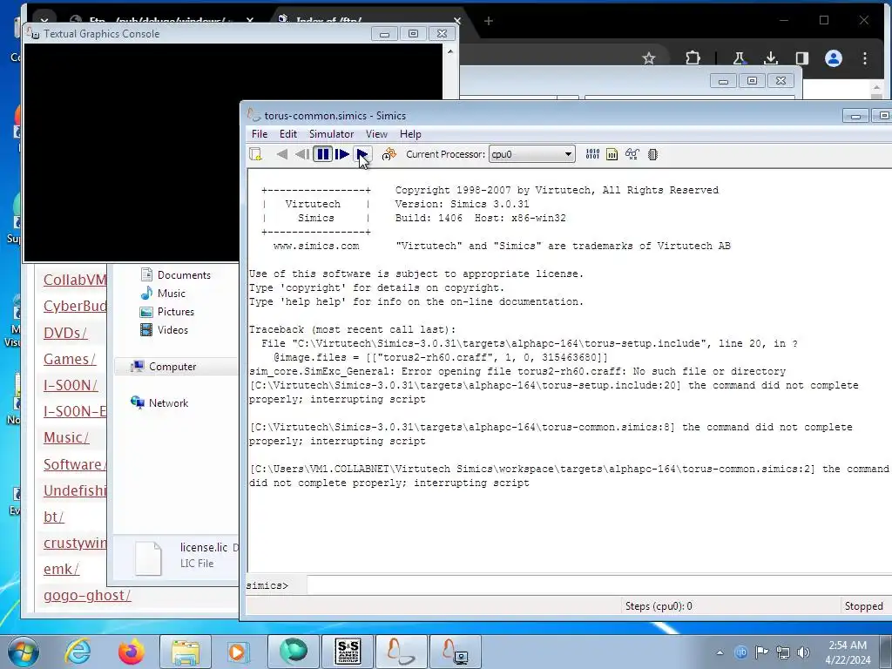The height and width of the screenshot is (669, 892).
Task: Bookmark this page with Chrome star icon
Action: [648, 58]
